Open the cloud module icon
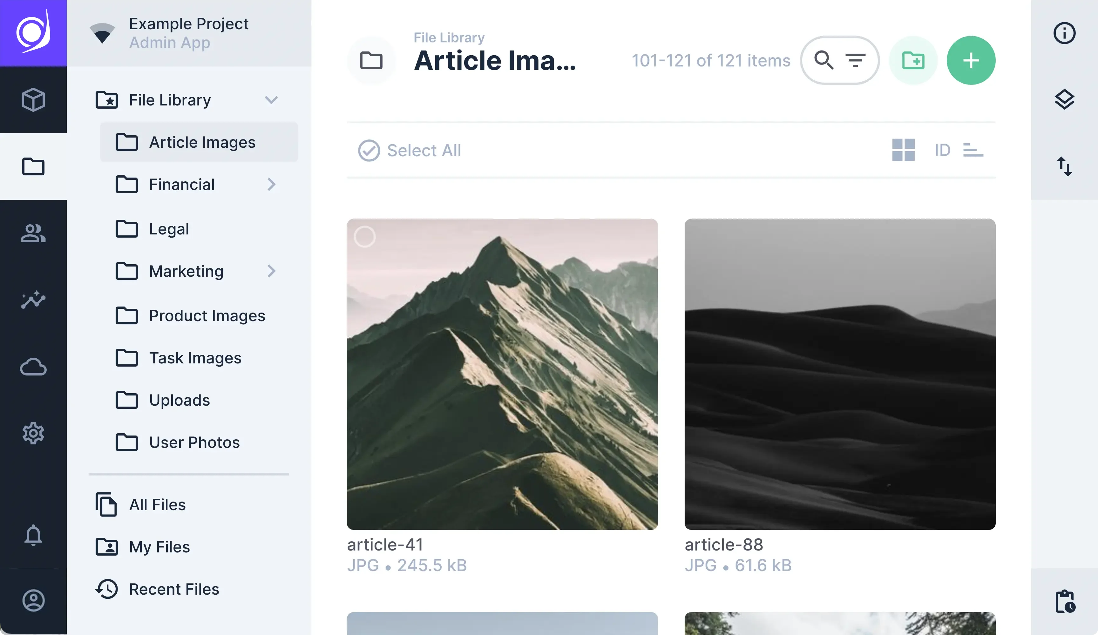 point(33,367)
